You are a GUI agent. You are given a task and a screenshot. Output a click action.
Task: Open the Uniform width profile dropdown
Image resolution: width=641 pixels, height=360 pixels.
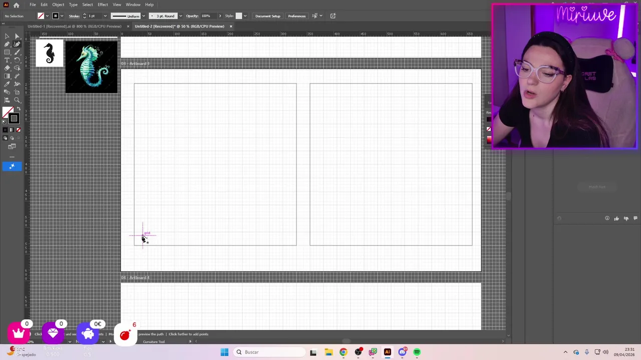143,16
